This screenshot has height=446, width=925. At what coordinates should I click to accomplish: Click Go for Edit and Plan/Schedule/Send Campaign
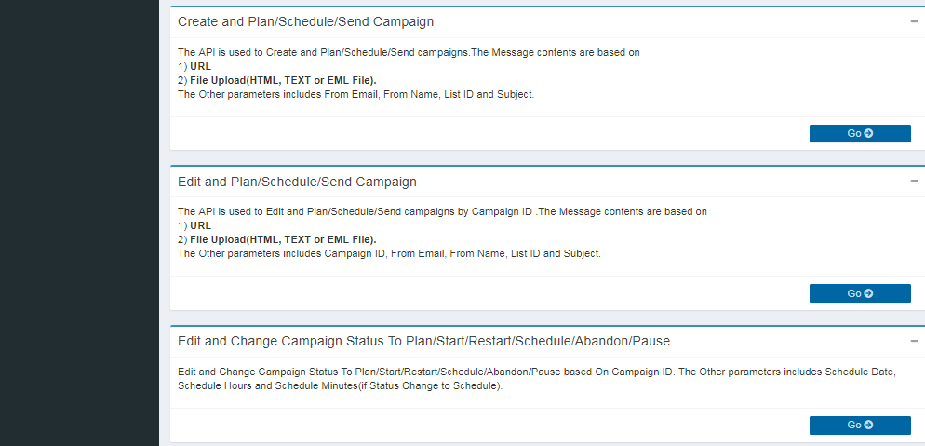859,293
